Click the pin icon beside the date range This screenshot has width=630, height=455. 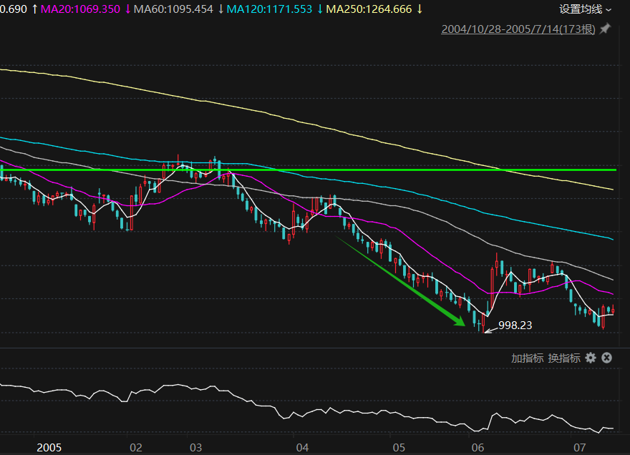pyautogui.click(x=605, y=29)
